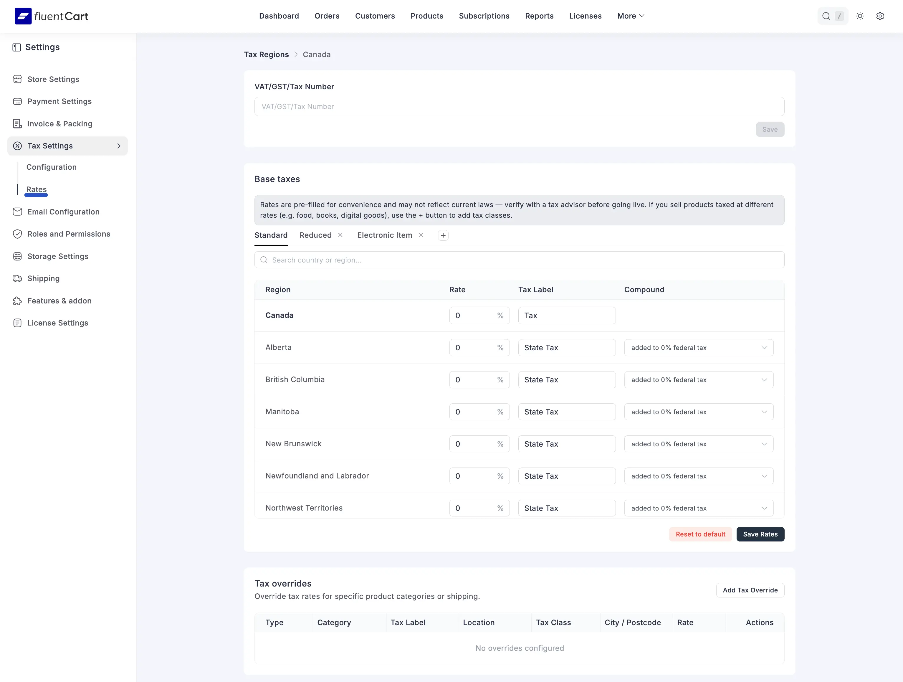This screenshot has width=903, height=682.
Task: Click the Email Configuration envelope icon
Action: pos(17,212)
